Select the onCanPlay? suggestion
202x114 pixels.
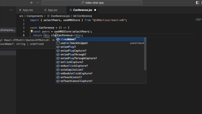(100, 47)
